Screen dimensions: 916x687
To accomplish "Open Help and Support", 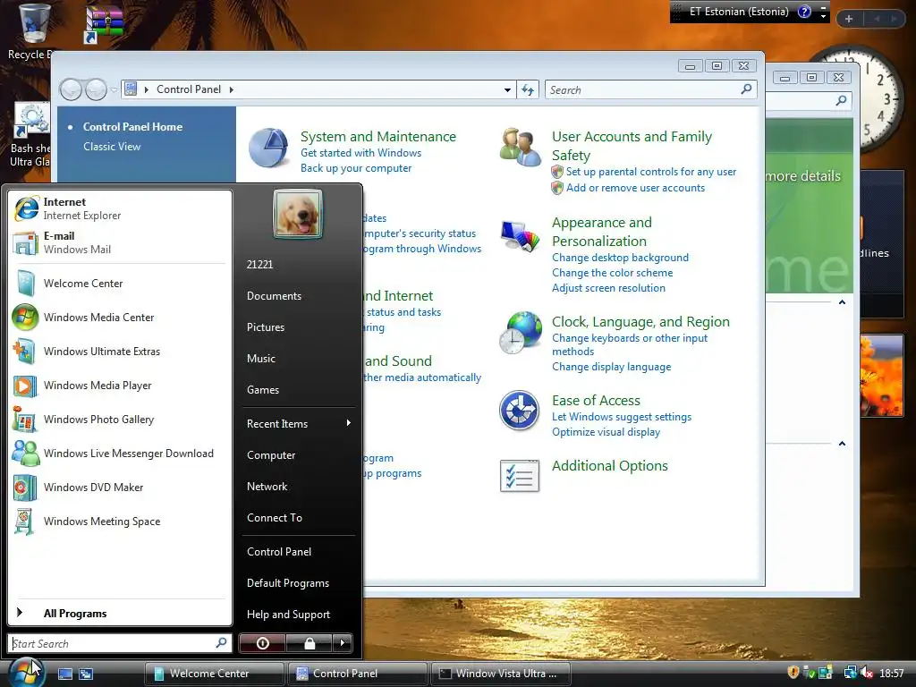I will point(288,615).
